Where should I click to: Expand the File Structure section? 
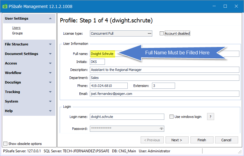[29, 44]
